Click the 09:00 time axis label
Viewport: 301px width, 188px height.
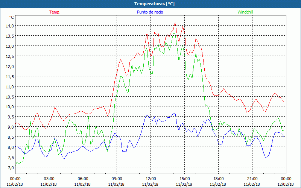[117, 179]
